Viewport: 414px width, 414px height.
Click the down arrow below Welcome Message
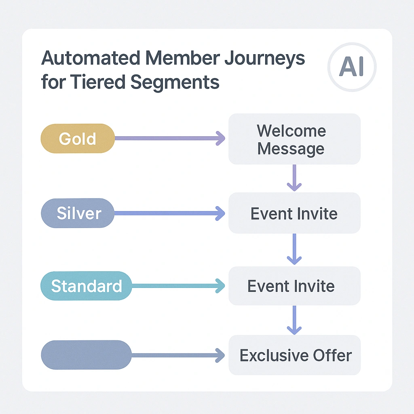[x=294, y=177]
